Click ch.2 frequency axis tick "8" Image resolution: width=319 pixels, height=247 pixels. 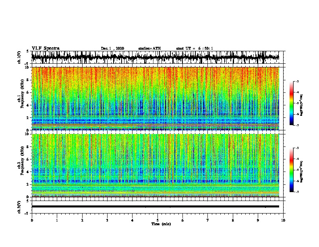tap(28, 147)
